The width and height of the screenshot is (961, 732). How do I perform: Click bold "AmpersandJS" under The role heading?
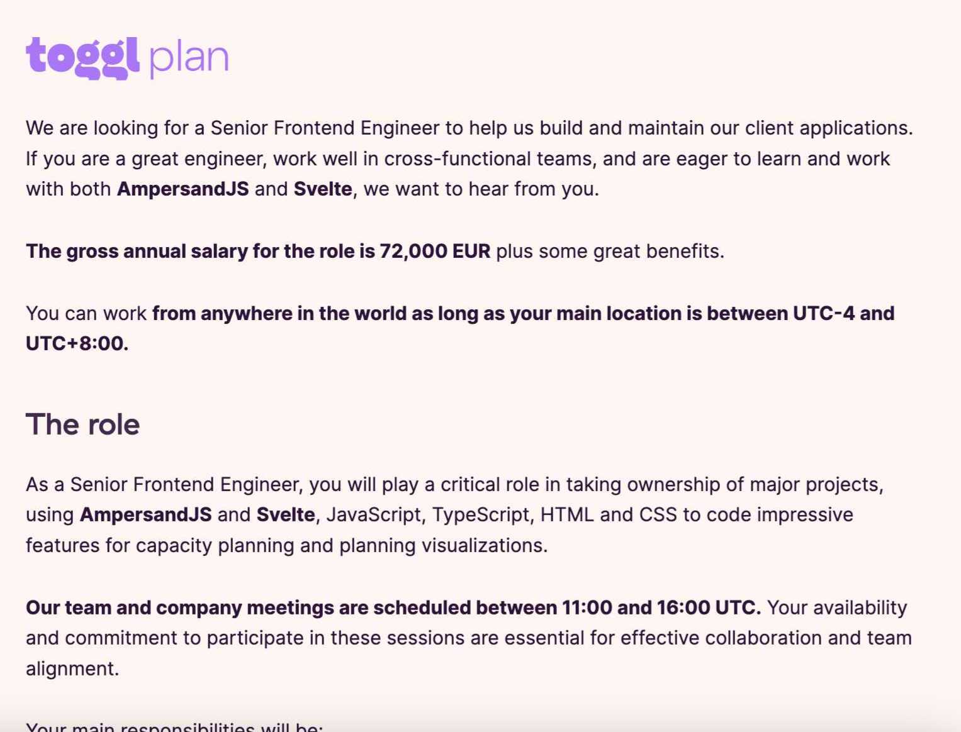(x=145, y=514)
